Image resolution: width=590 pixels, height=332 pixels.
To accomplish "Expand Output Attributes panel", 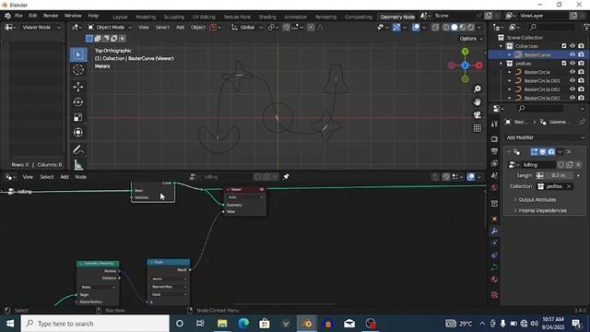I will tap(537, 199).
